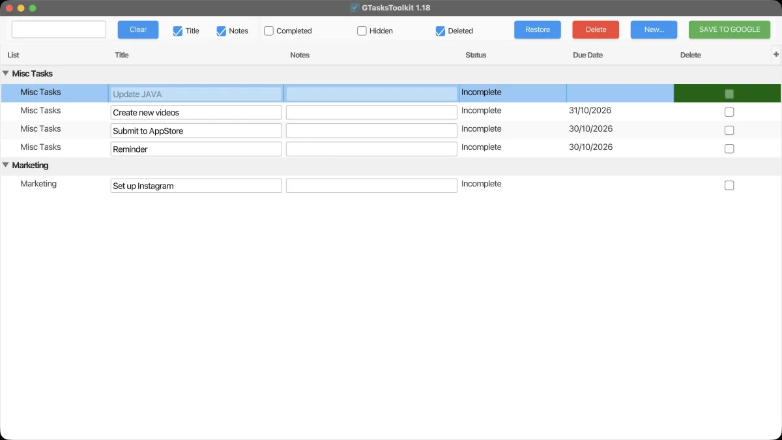Click the Delete column header
This screenshot has height=440, width=782.
point(691,55)
